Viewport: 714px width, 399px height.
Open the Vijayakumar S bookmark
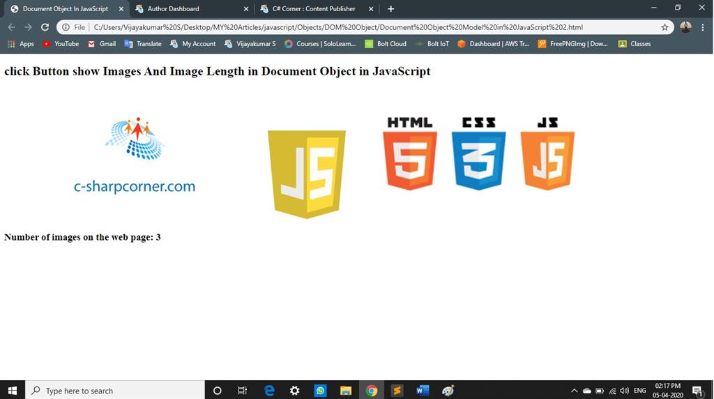[250, 44]
